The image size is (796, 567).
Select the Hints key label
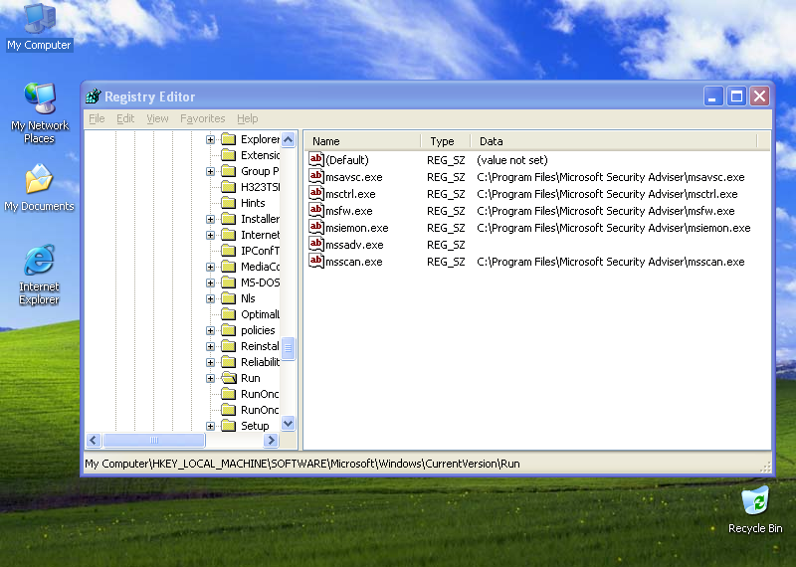[253, 203]
